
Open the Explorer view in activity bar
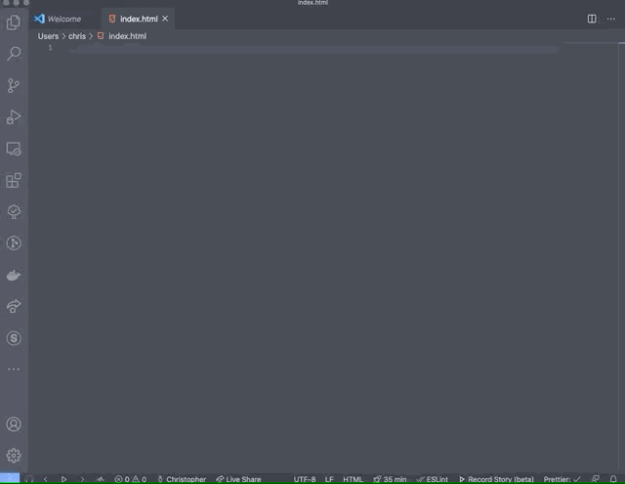click(x=14, y=22)
